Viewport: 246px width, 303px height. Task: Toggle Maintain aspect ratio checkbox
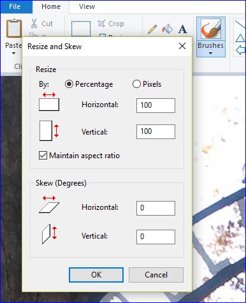(43, 156)
